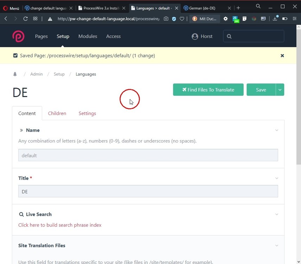The height and width of the screenshot is (264, 301).
Task: Collapse the Live Search section
Action: 277,214
